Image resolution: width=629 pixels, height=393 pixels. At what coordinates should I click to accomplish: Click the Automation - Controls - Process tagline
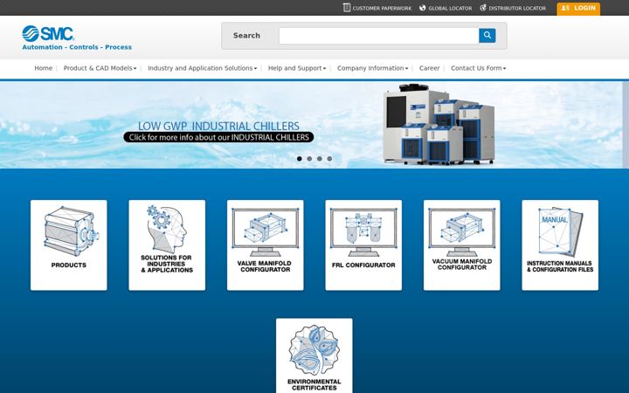point(77,47)
